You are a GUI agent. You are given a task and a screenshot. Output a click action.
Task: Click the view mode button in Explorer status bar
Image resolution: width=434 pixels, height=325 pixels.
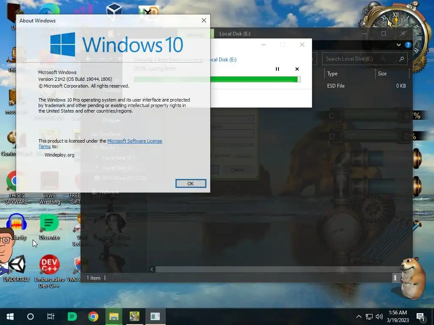pos(395,278)
